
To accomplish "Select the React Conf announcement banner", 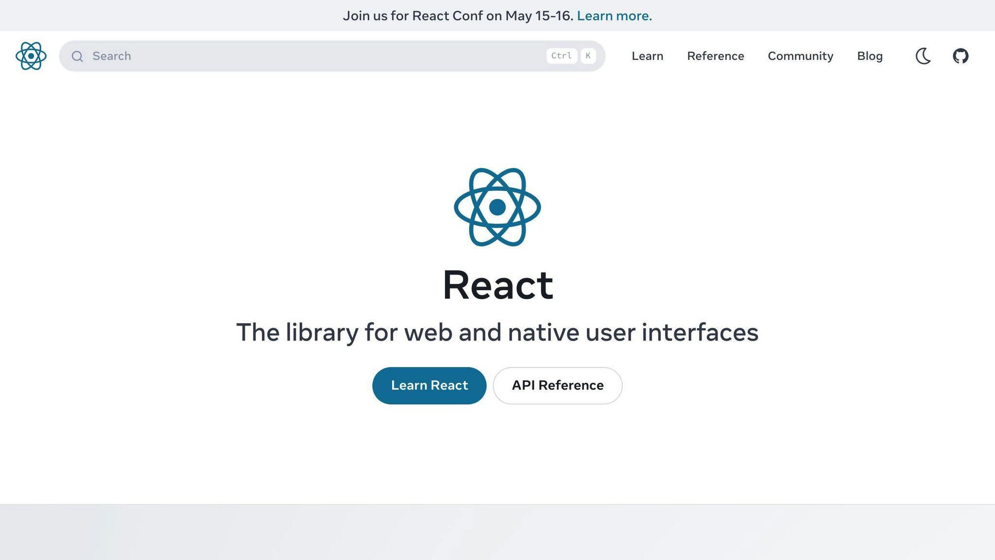I will pos(497,16).
